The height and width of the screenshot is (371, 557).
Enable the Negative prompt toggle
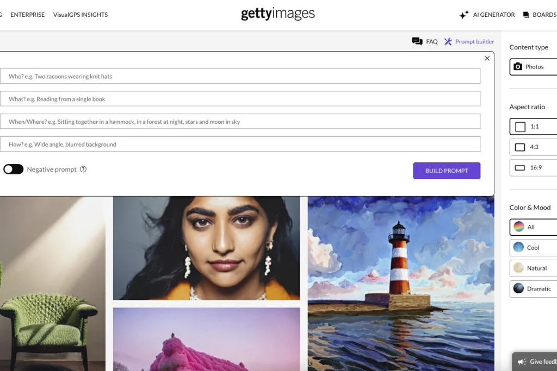tap(13, 169)
